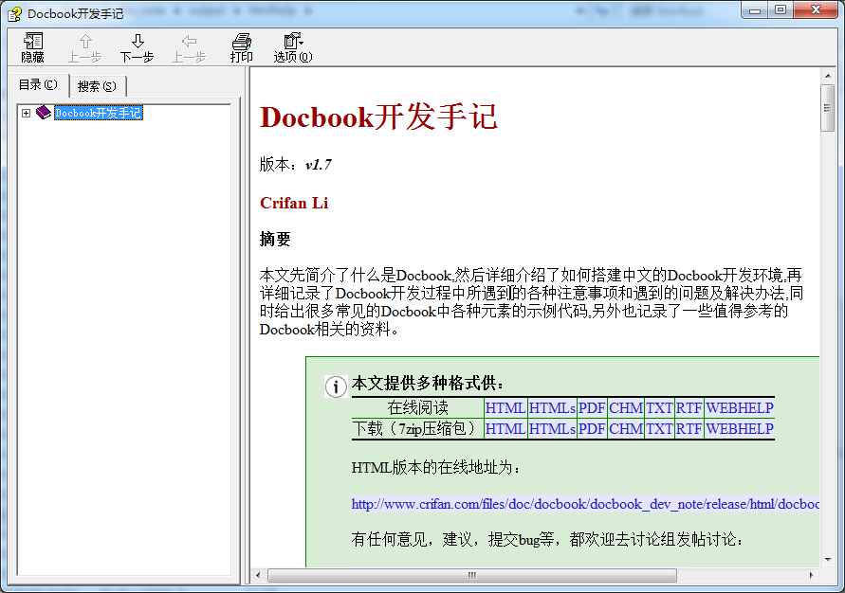Open the Options (选项) toolbar menu

click(x=293, y=48)
